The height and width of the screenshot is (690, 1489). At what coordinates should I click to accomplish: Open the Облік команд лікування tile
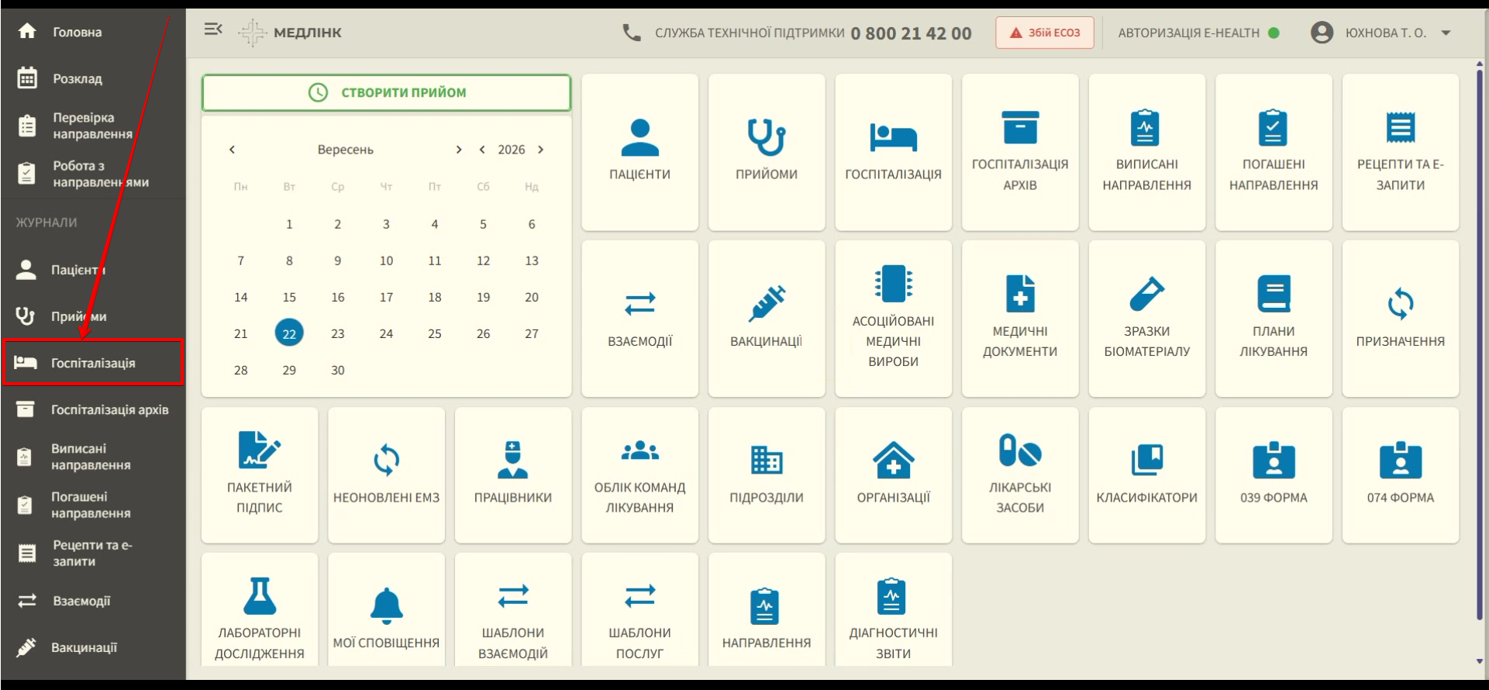[x=639, y=475]
